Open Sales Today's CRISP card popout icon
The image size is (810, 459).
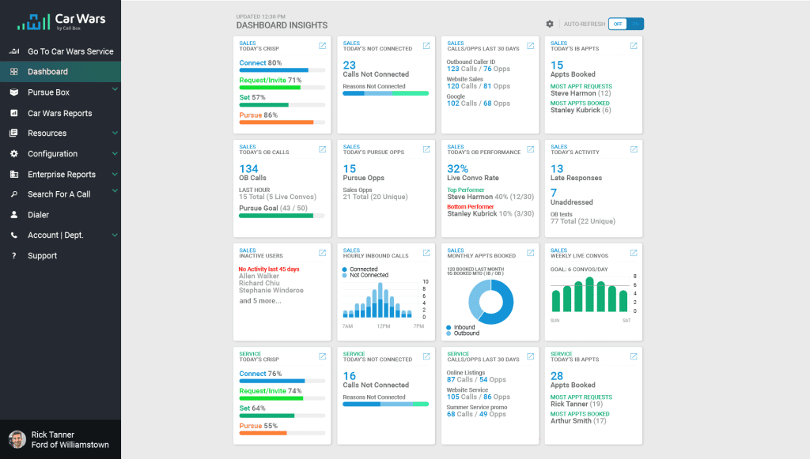point(323,46)
